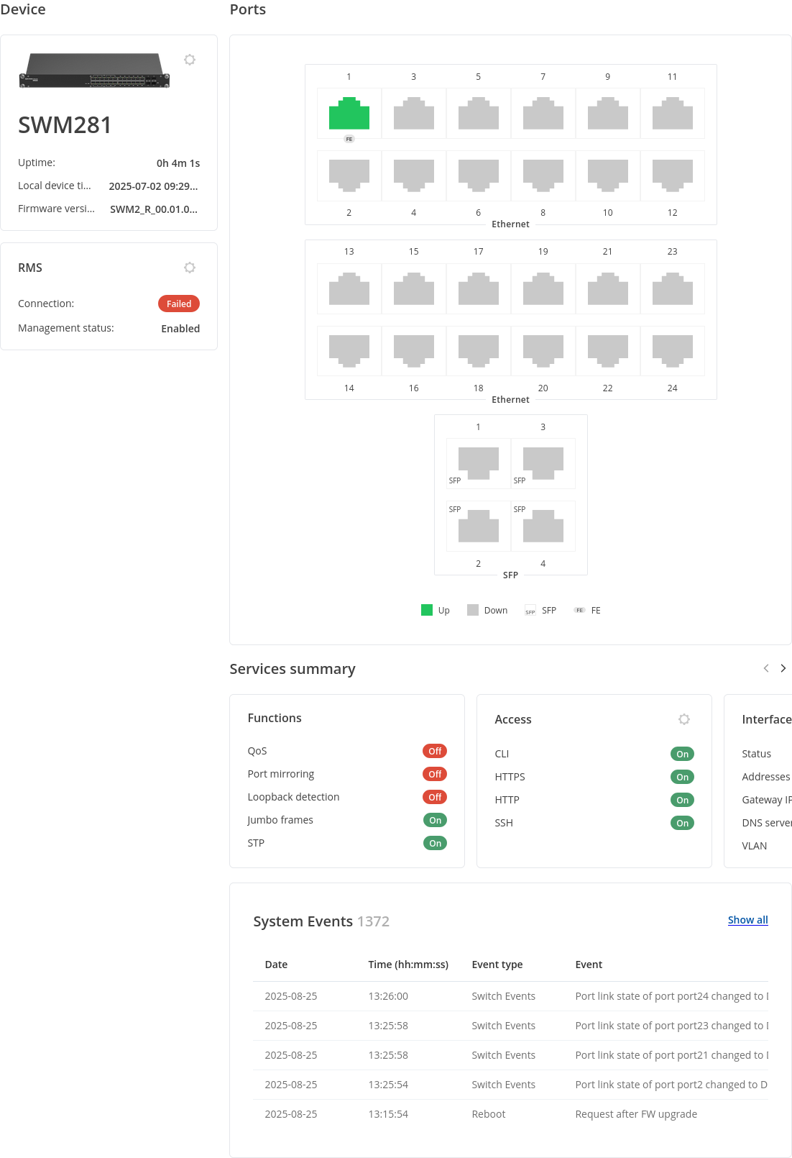Screen dimensions: 792x1158
Task: Open Access card settings gear
Action: (684, 719)
